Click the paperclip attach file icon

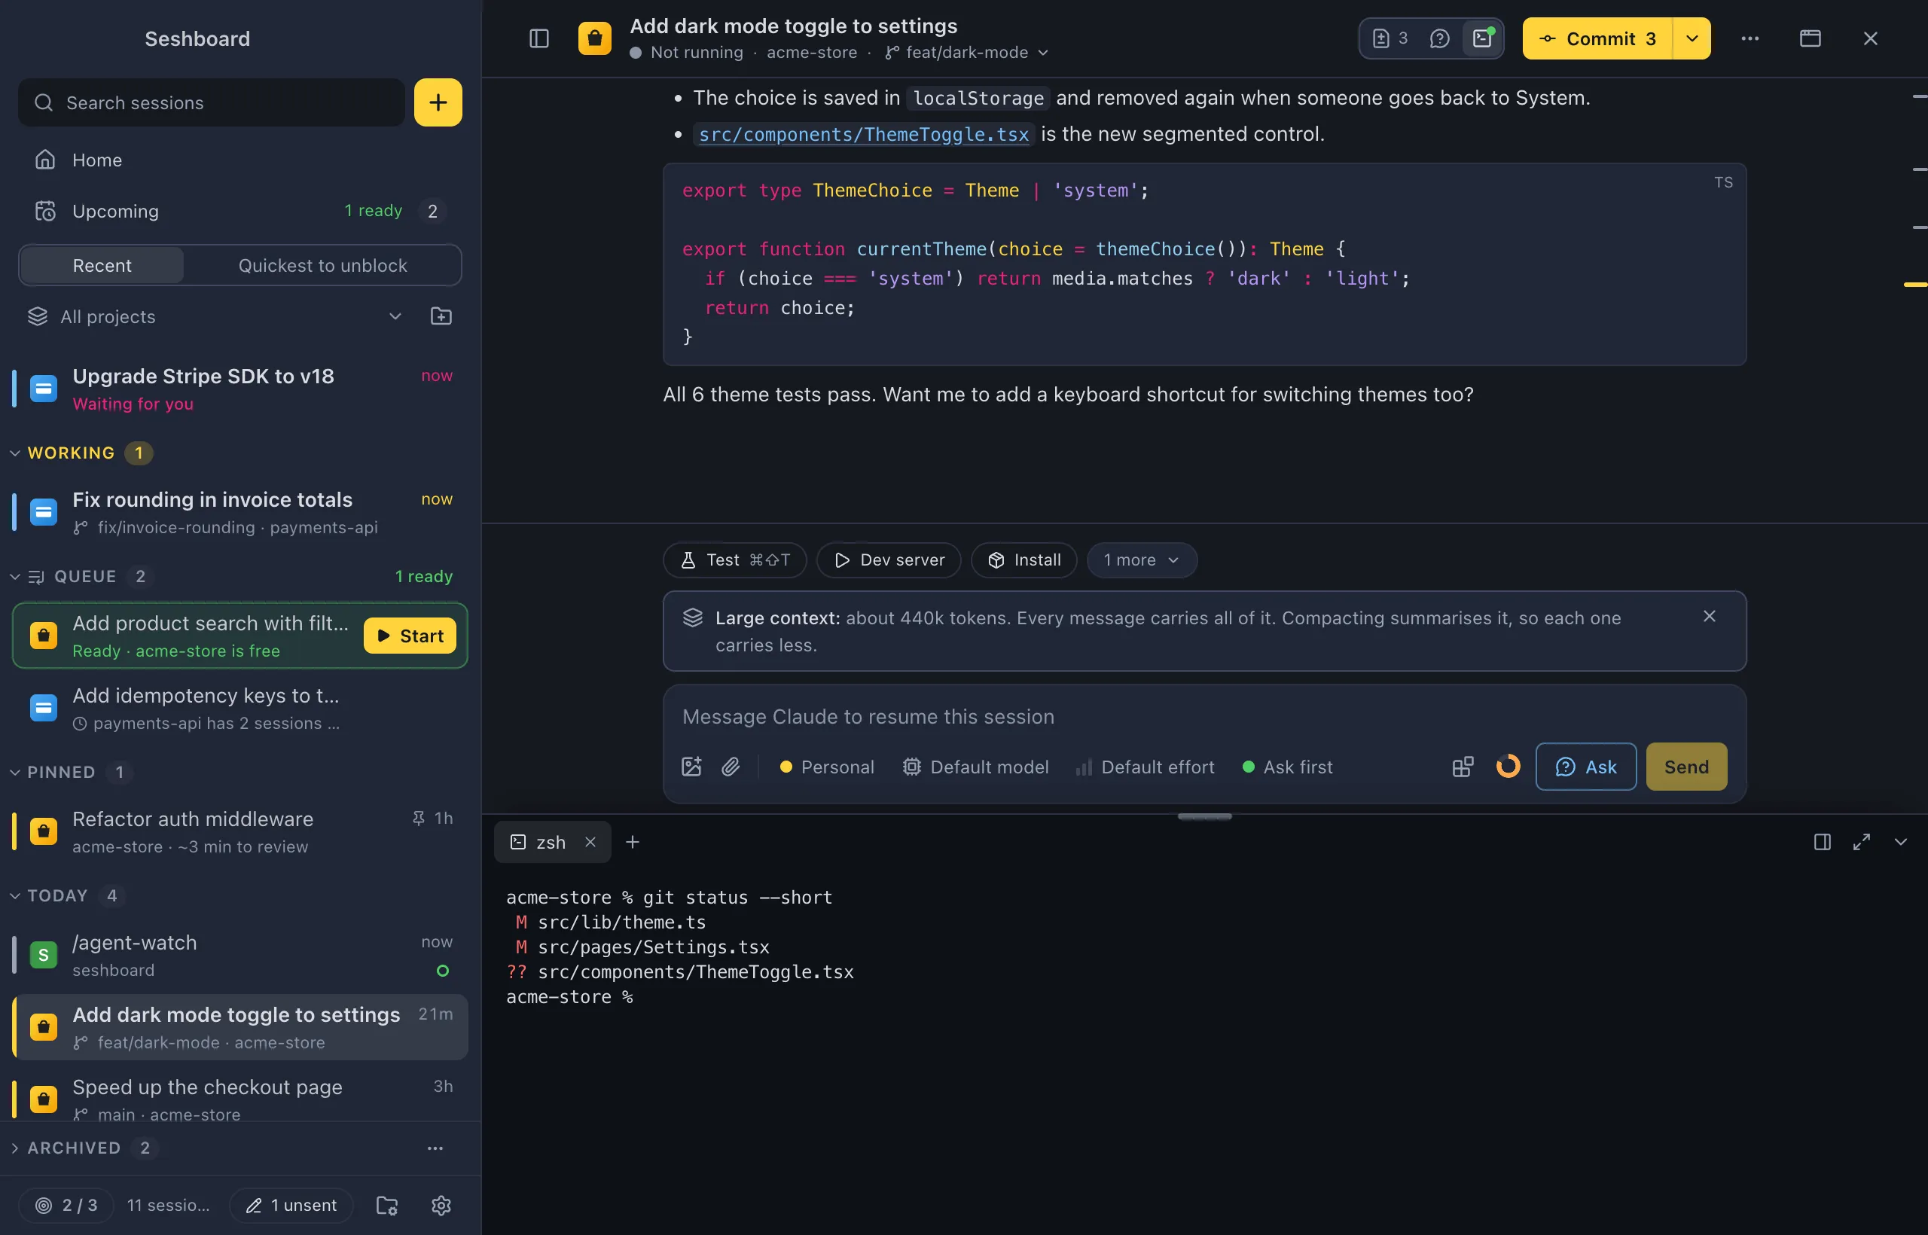tap(731, 767)
